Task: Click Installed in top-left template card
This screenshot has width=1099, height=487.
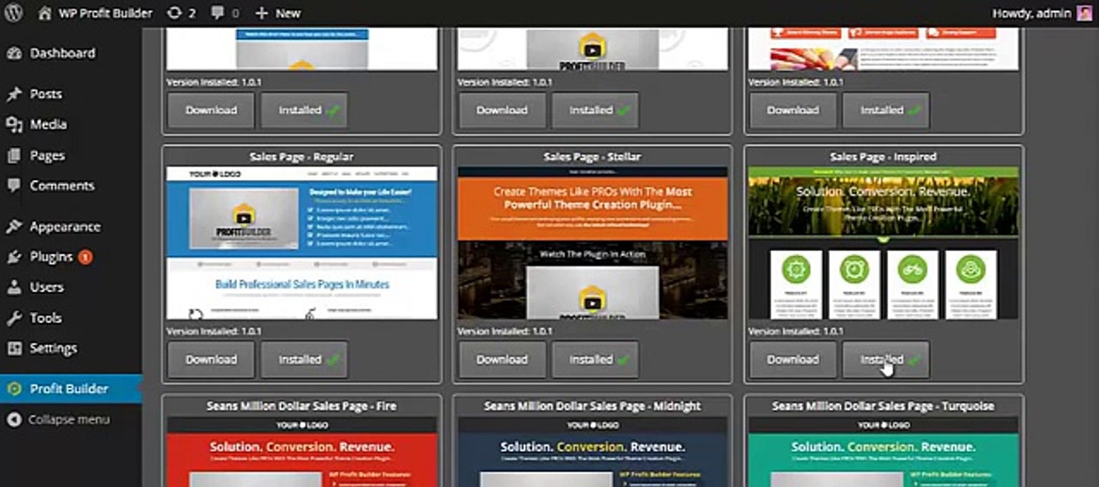Action: click(x=304, y=110)
